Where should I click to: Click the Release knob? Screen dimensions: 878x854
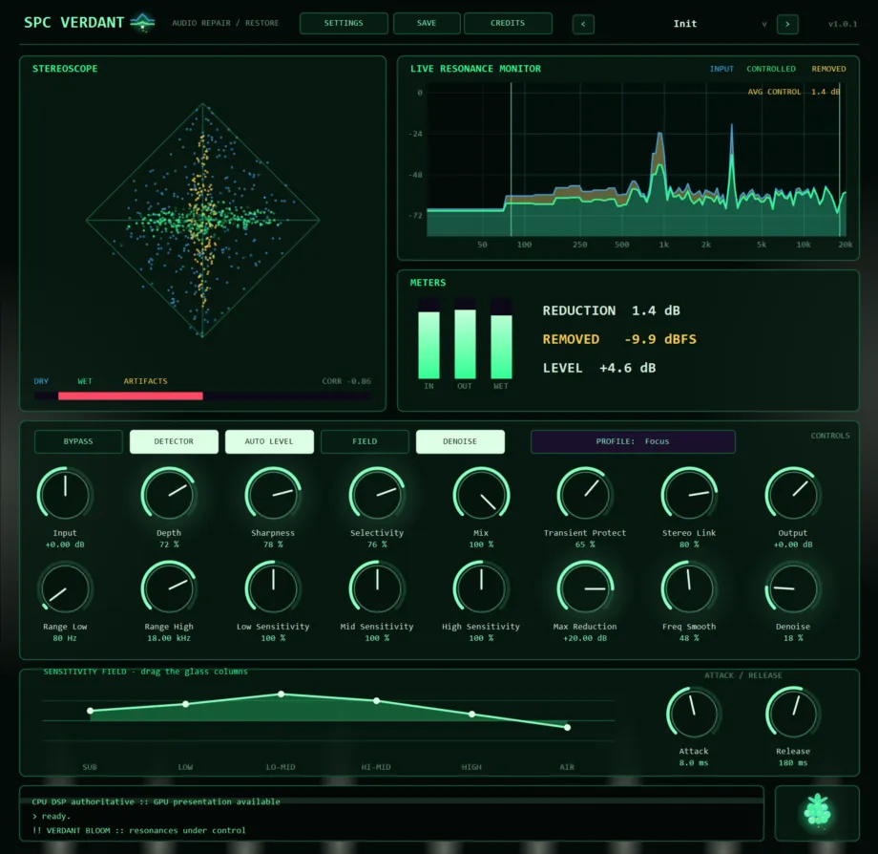[793, 713]
